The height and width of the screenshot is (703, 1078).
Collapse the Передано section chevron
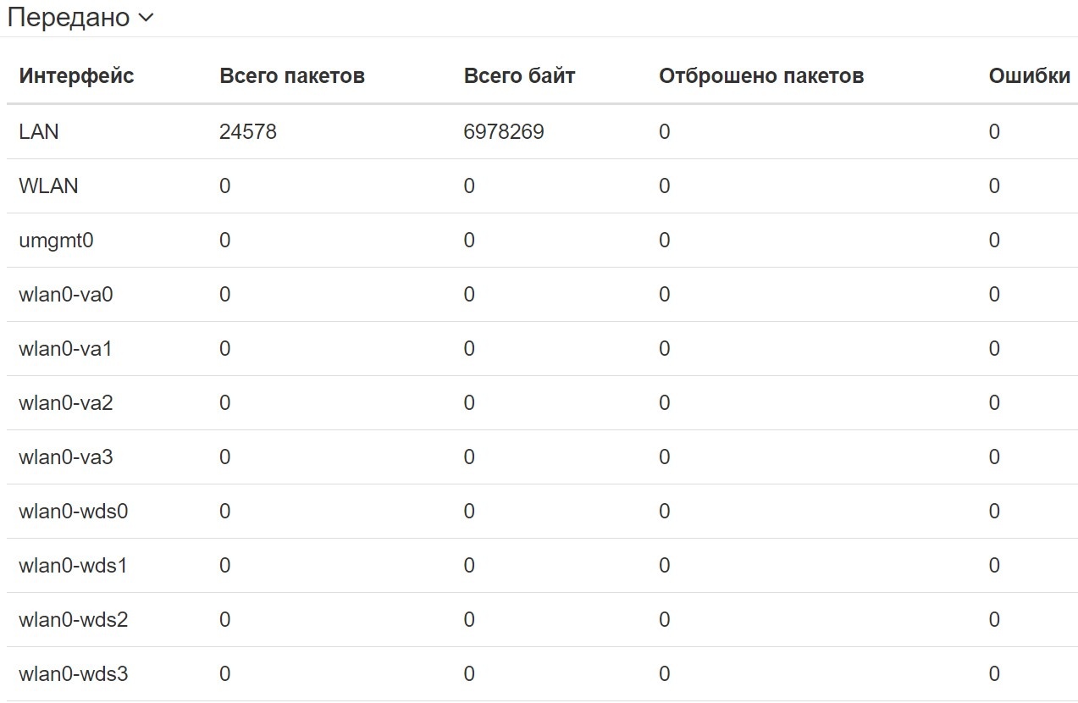pos(146,18)
